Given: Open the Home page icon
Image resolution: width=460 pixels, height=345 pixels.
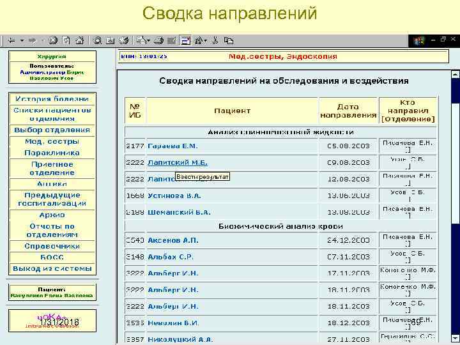Looking at the screenshot, I should [x=80, y=40].
